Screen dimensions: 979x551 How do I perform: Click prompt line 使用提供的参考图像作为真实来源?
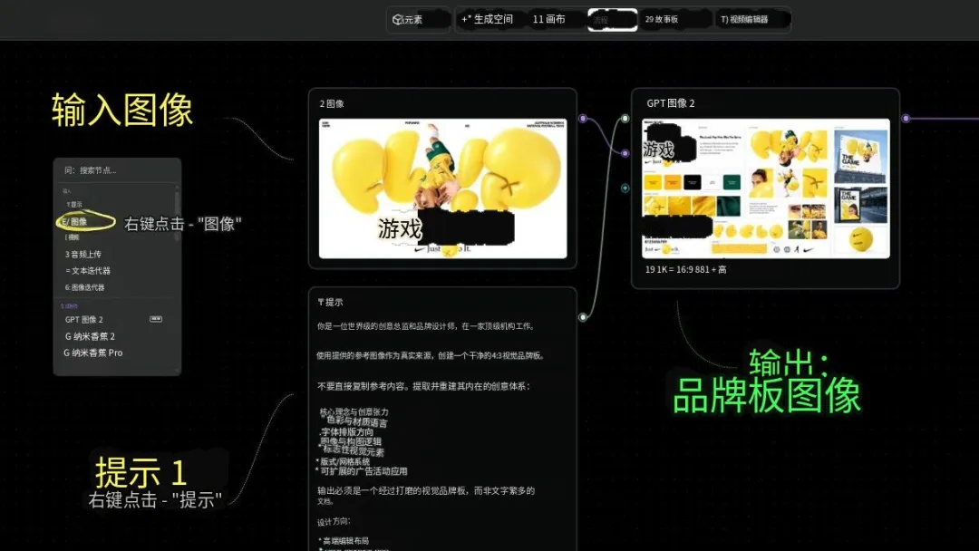coord(431,355)
